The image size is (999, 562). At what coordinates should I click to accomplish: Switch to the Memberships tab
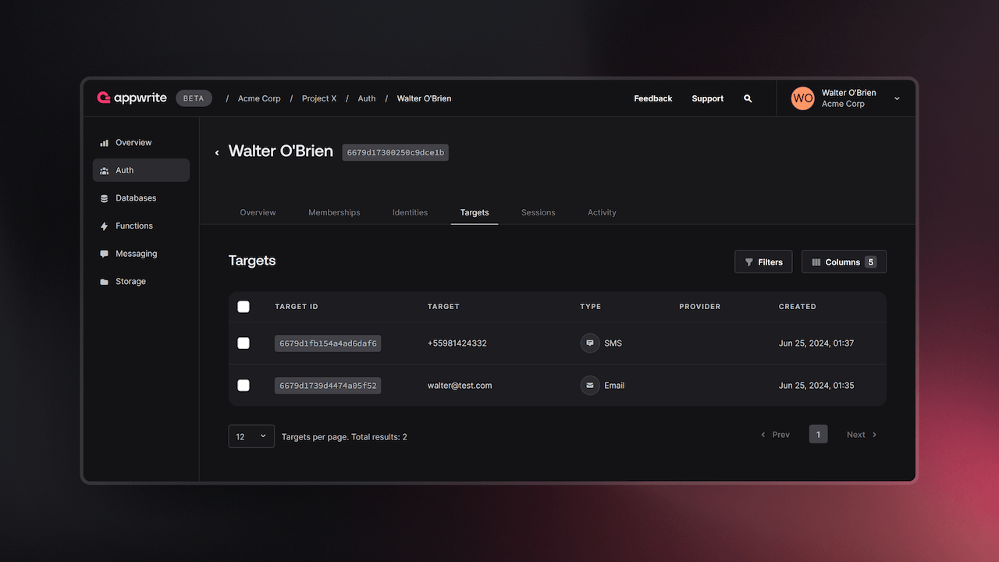pyautogui.click(x=334, y=212)
